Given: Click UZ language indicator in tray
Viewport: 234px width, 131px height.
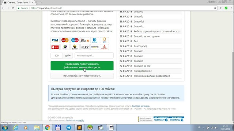Looking at the screenshot, I should tap(199, 127).
